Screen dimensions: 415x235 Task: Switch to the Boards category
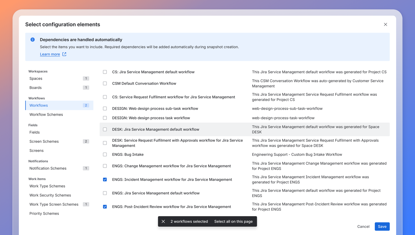pyautogui.click(x=59, y=88)
